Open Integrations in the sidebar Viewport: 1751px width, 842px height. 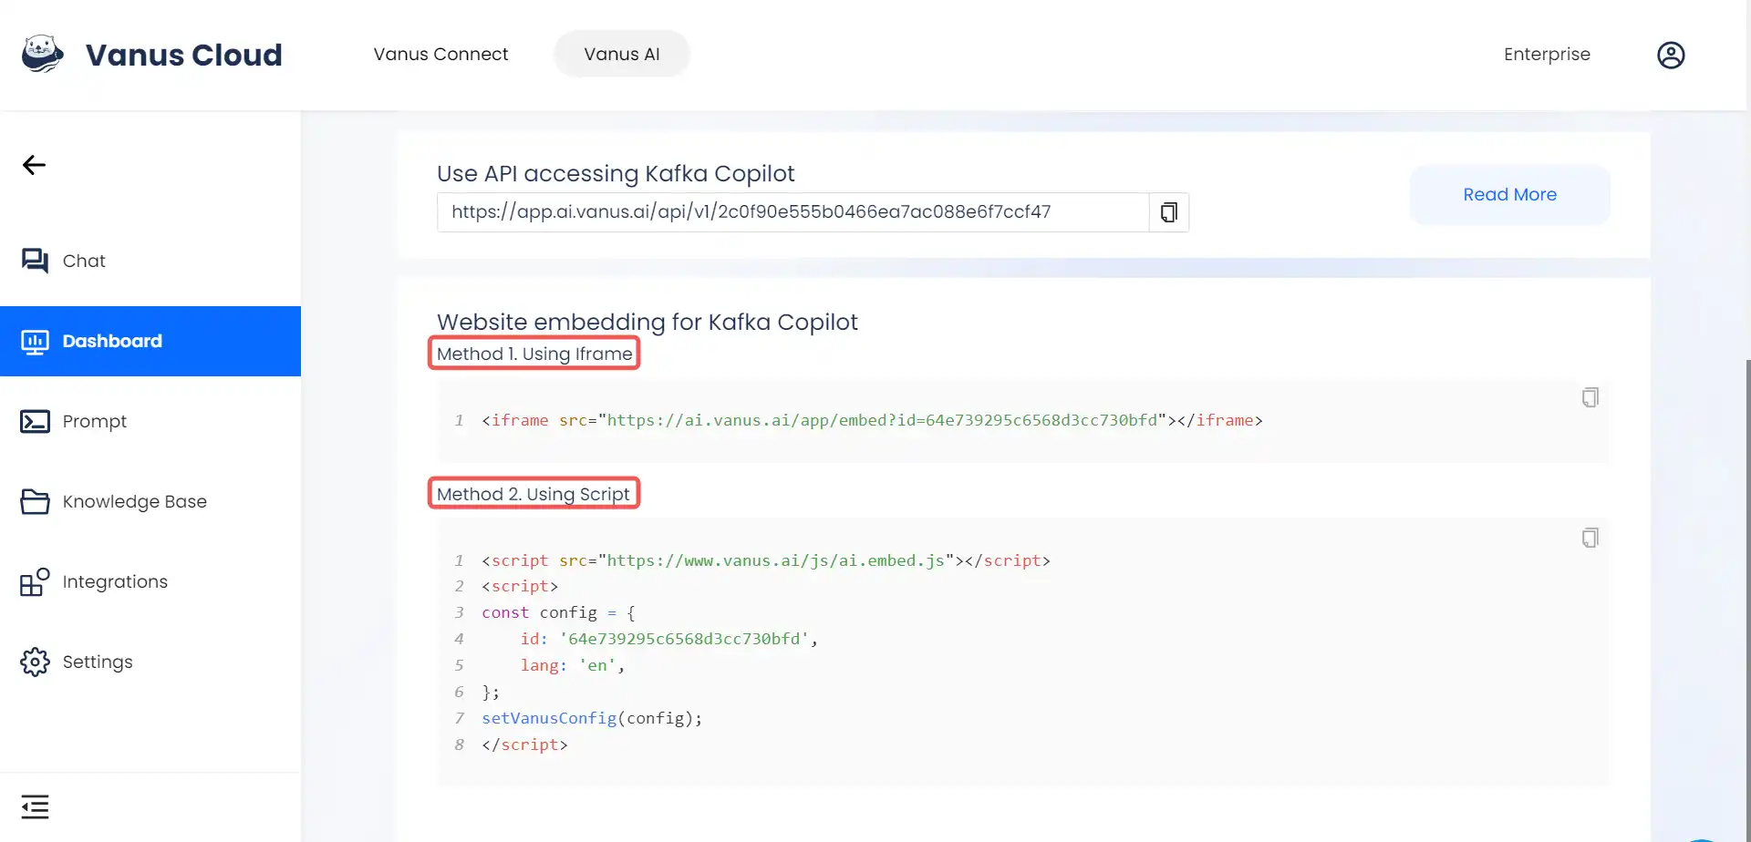click(150, 581)
